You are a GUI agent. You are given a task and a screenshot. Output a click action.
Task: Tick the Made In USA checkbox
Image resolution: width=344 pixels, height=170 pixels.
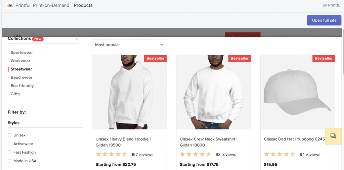[x=9, y=161]
